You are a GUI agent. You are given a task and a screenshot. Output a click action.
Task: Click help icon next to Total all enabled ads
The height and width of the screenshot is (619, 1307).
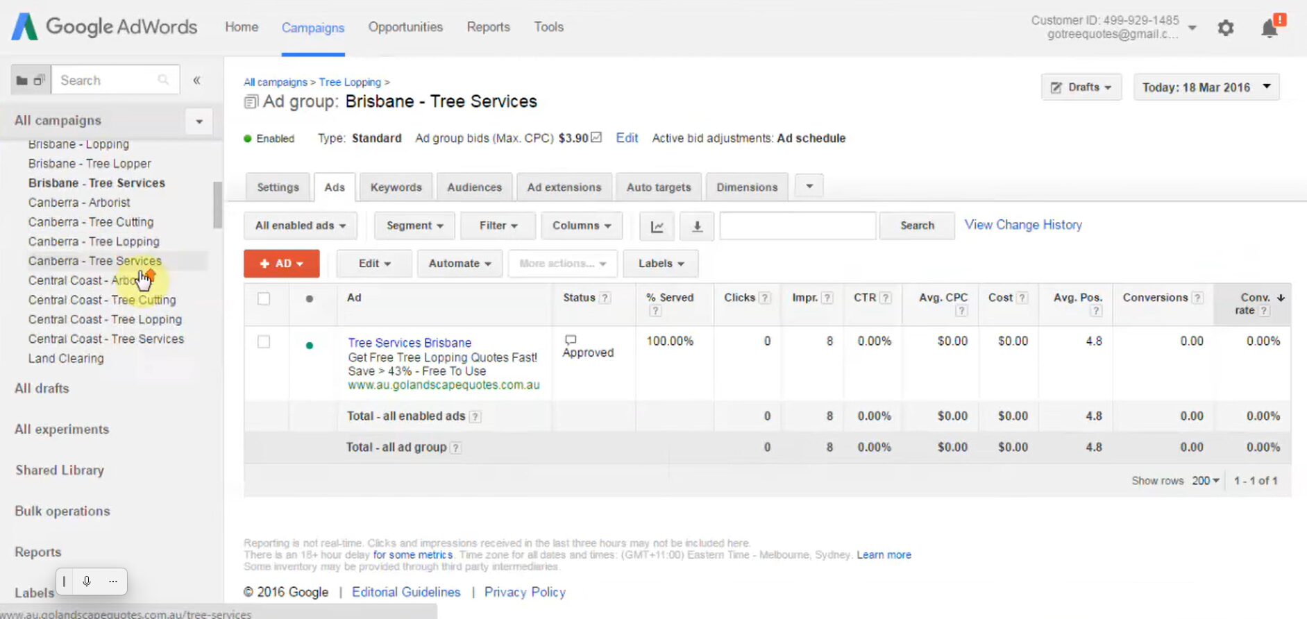[475, 417]
